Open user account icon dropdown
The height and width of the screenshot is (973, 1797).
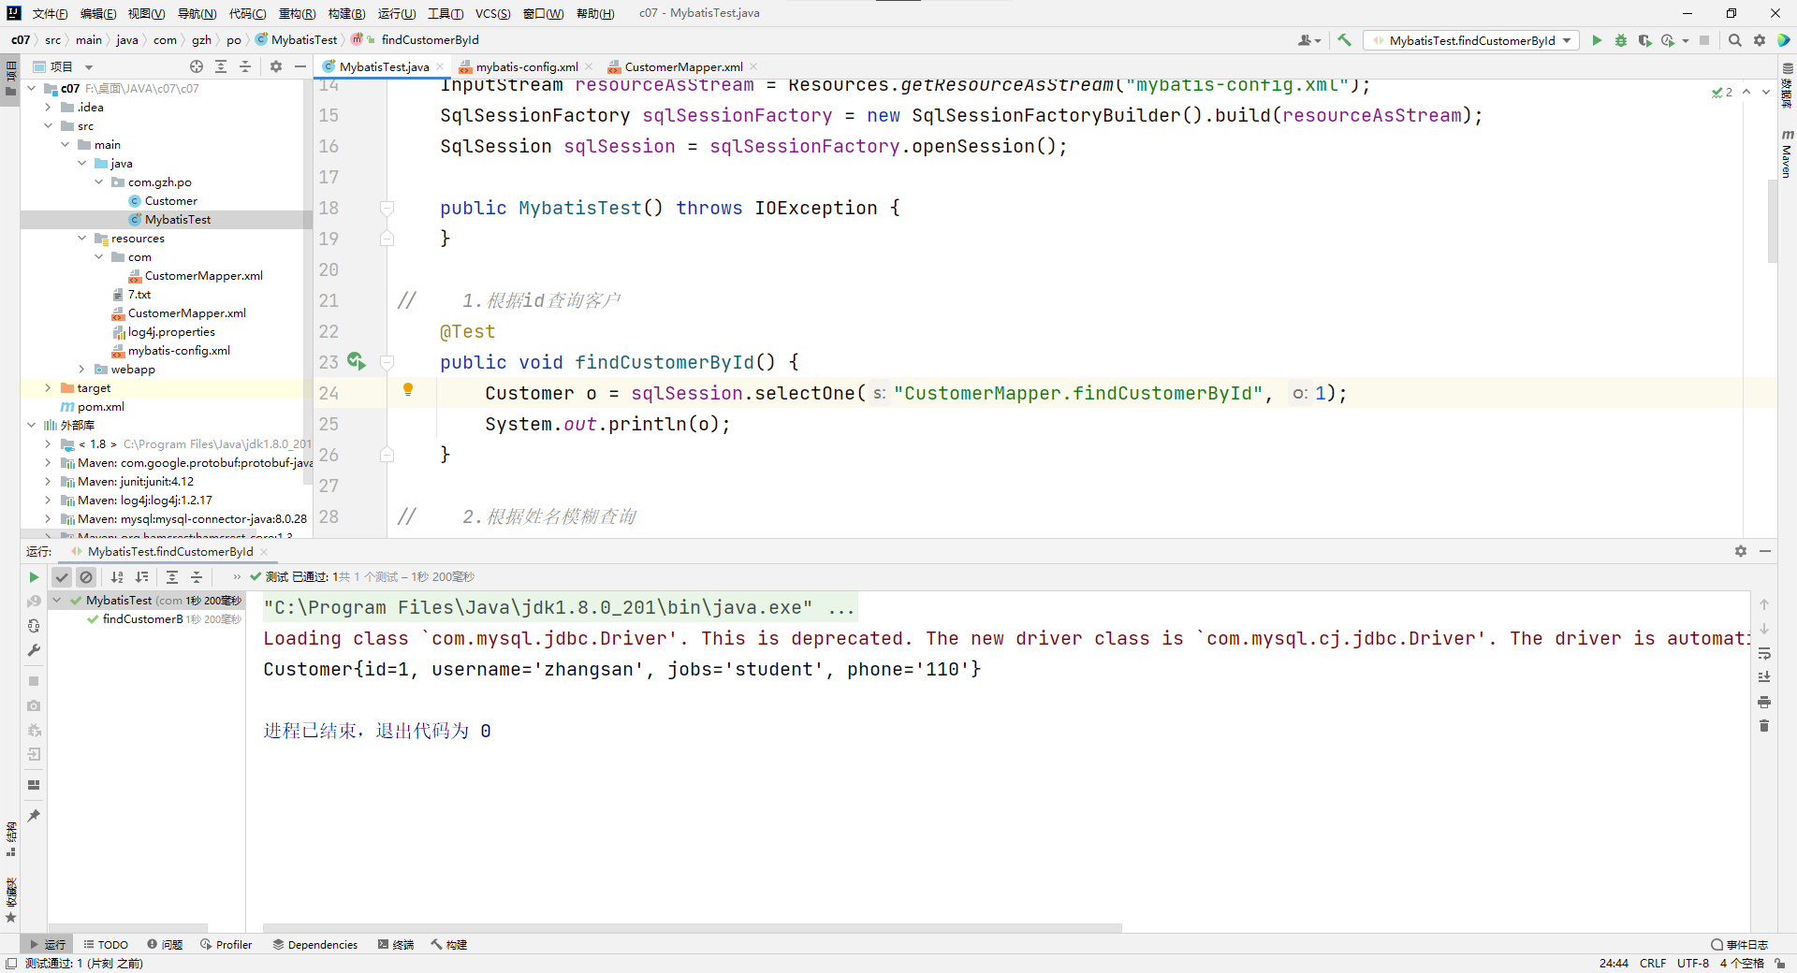1309,40
